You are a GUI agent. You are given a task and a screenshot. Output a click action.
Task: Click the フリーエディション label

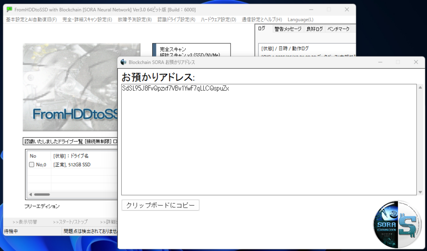pyautogui.click(x=42, y=206)
